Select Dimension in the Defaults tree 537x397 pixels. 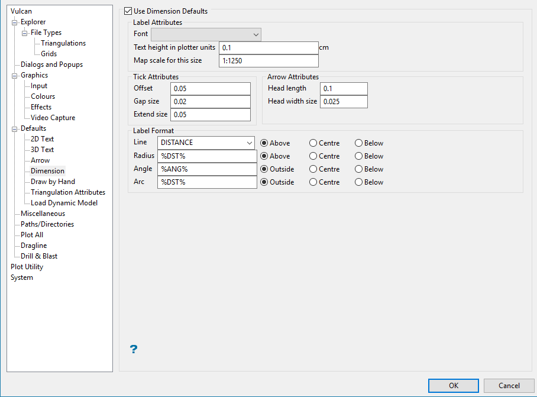pyautogui.click(x=47, y=171)
